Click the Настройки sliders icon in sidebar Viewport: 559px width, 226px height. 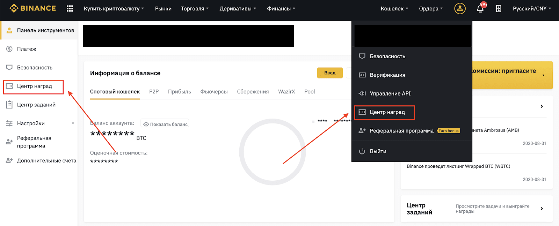(x=9, y=123)
